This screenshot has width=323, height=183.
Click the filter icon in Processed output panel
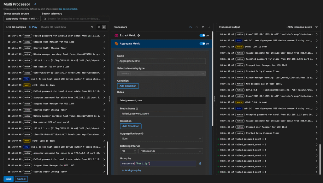point(316,27)
